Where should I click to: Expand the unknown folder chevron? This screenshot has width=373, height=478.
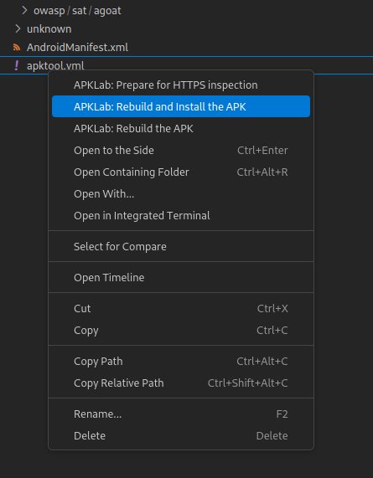click(18, 28)
